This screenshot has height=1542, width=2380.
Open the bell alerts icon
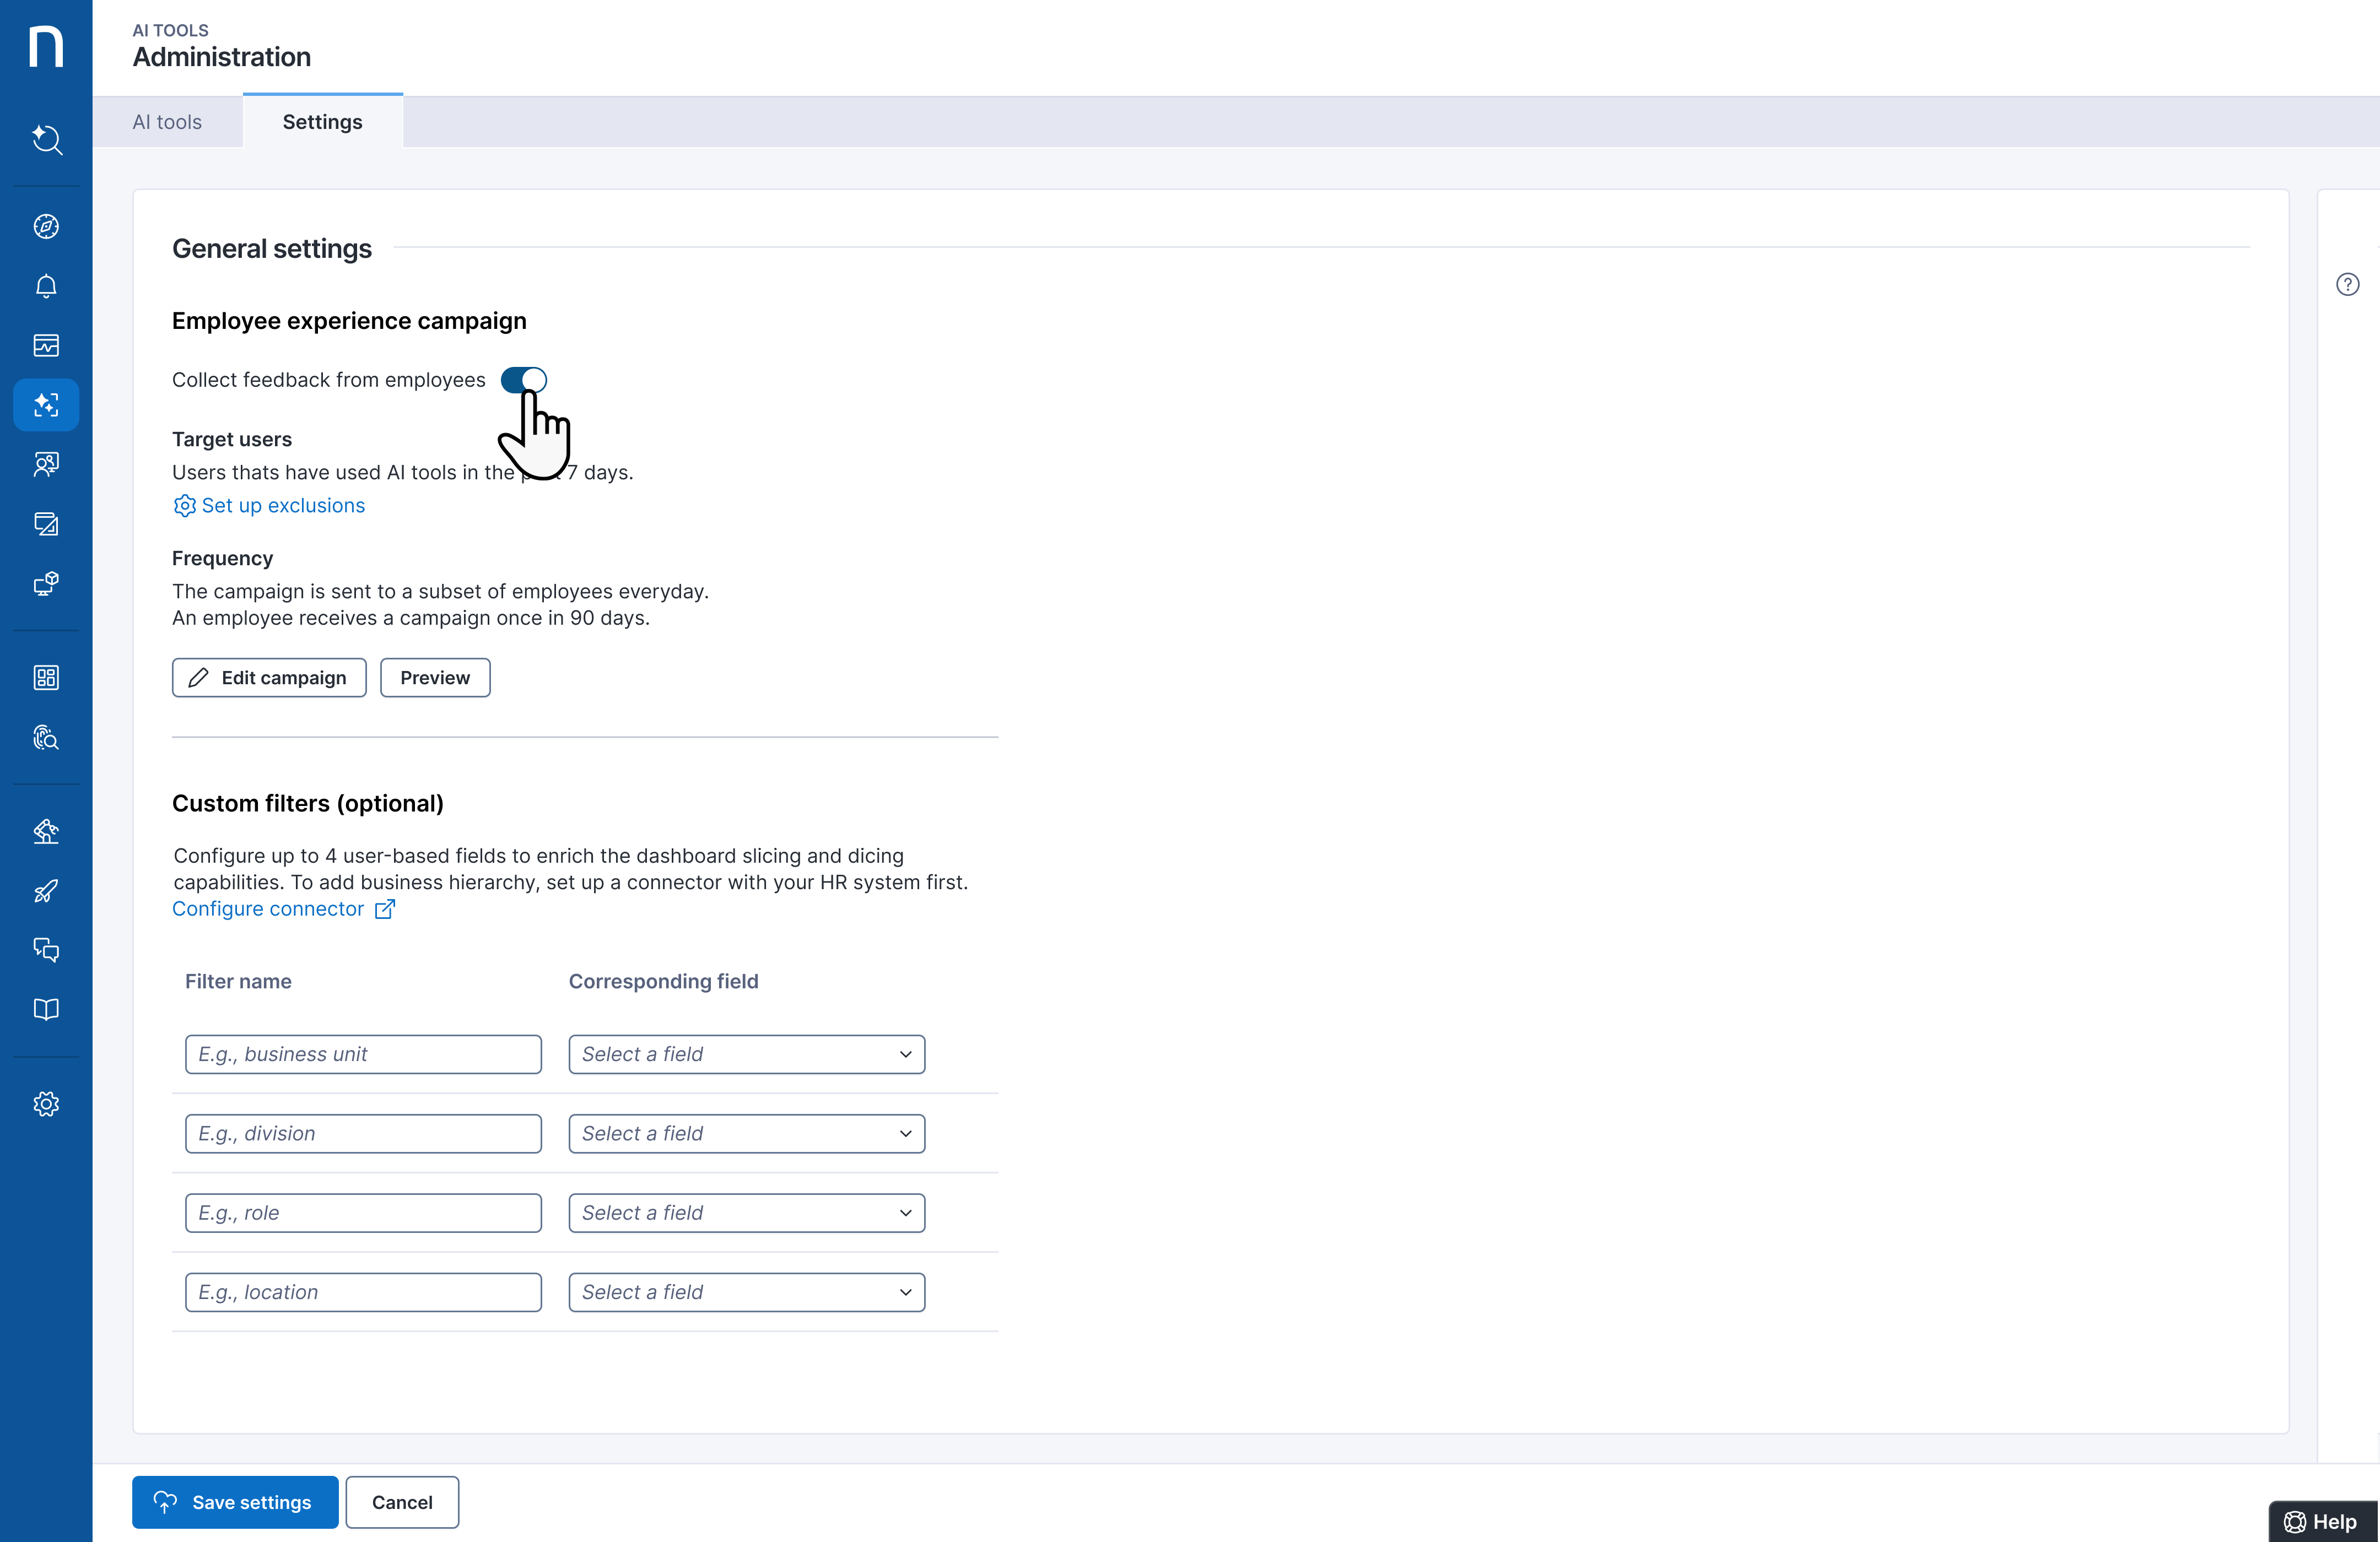(46, 287)
